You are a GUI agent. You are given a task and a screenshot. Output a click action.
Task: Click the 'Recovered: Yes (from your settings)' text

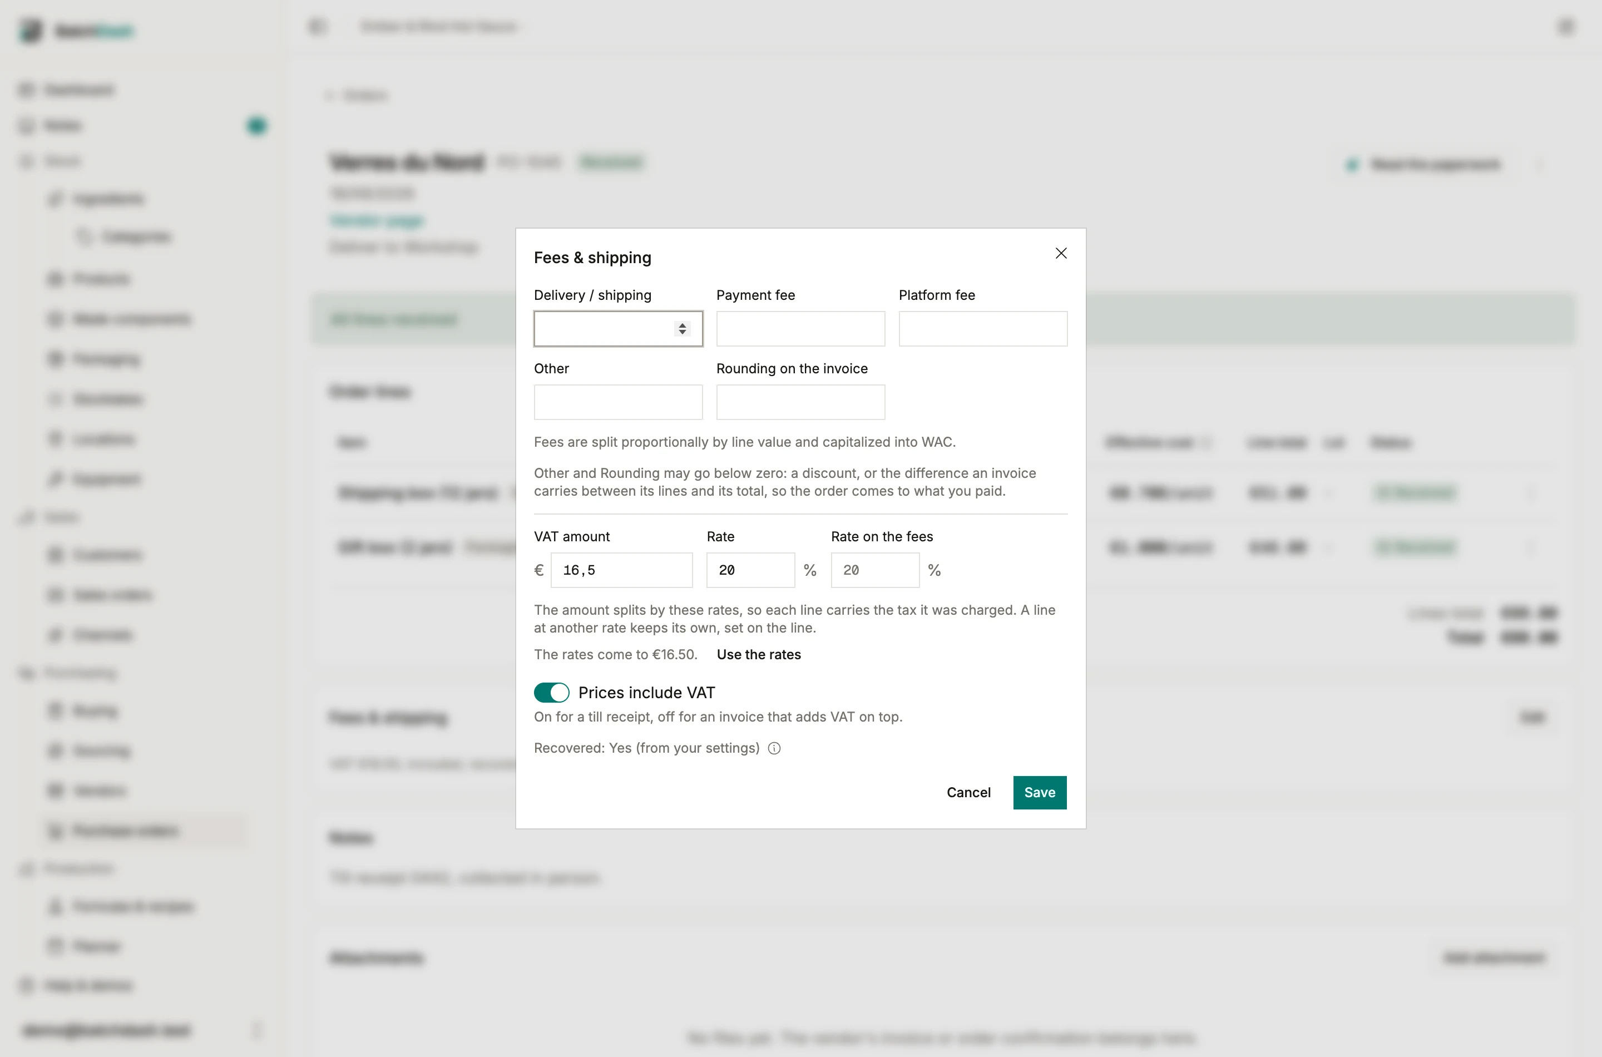pos(646,748)
